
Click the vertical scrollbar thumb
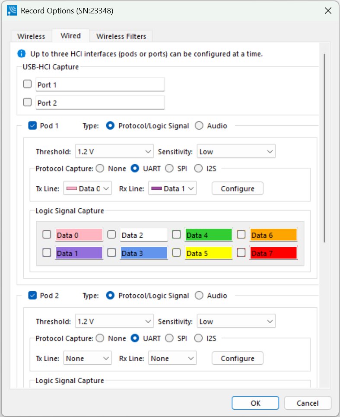click(x=324, y=148)
